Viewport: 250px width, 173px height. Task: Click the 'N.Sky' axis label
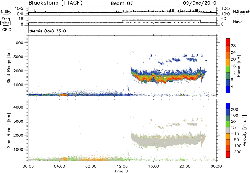[6, 12]
